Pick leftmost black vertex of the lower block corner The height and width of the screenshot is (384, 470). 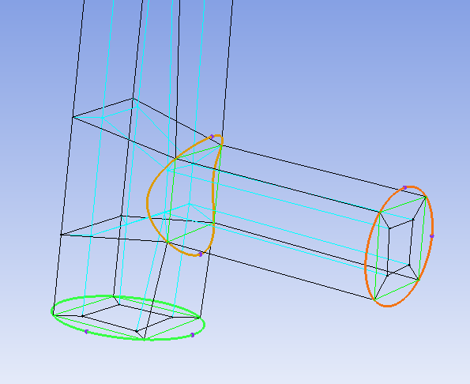point(61,235)
